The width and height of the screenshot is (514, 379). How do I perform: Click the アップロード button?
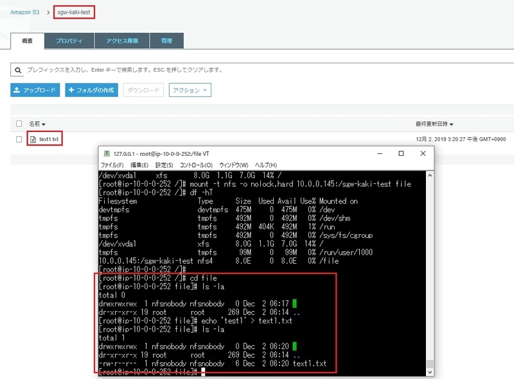pyautogui.click(x=35, y=90)
